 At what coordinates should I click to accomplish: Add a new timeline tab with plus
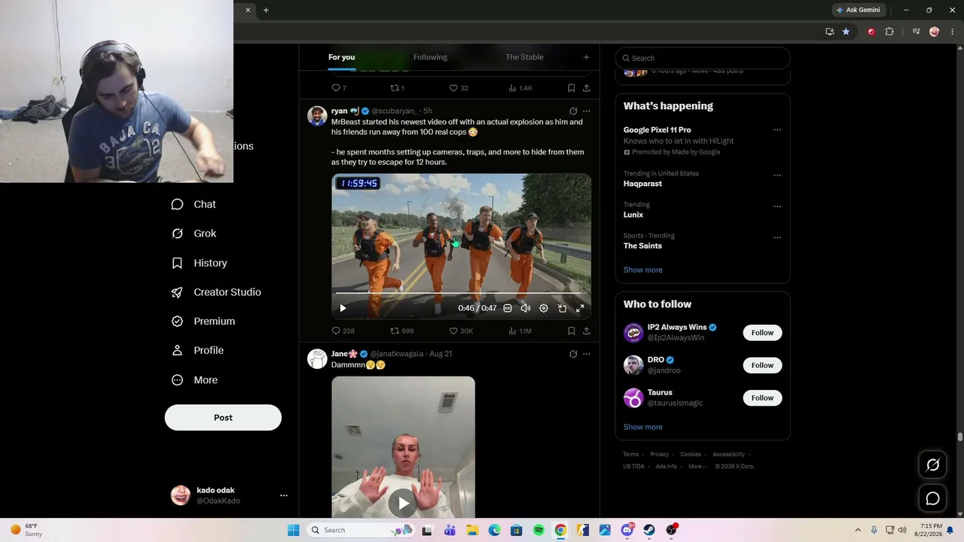pyautogui.click(x=586, y=57)
